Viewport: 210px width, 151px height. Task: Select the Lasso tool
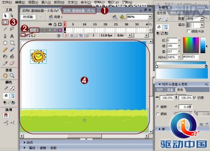12,29
